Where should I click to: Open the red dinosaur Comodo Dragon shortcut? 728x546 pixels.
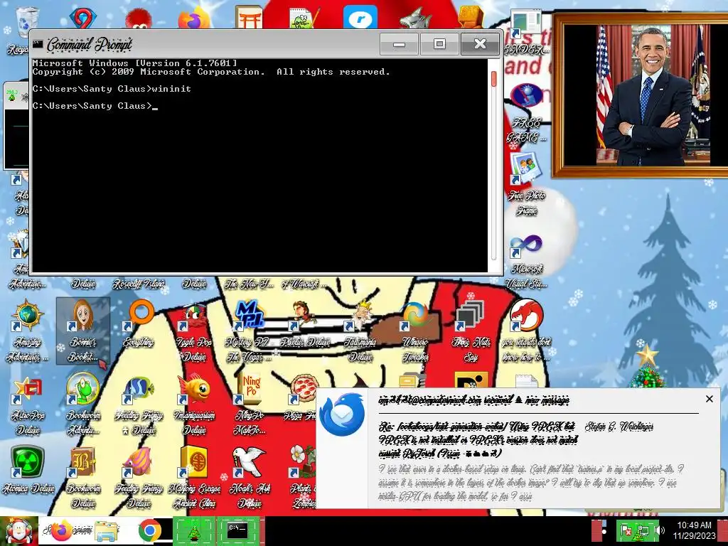click(527, 331)
